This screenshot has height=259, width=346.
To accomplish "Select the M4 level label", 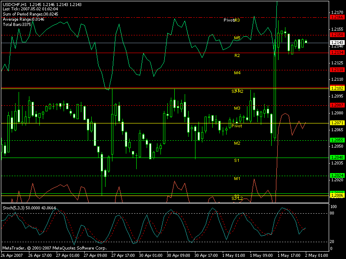I will [237, 73].
